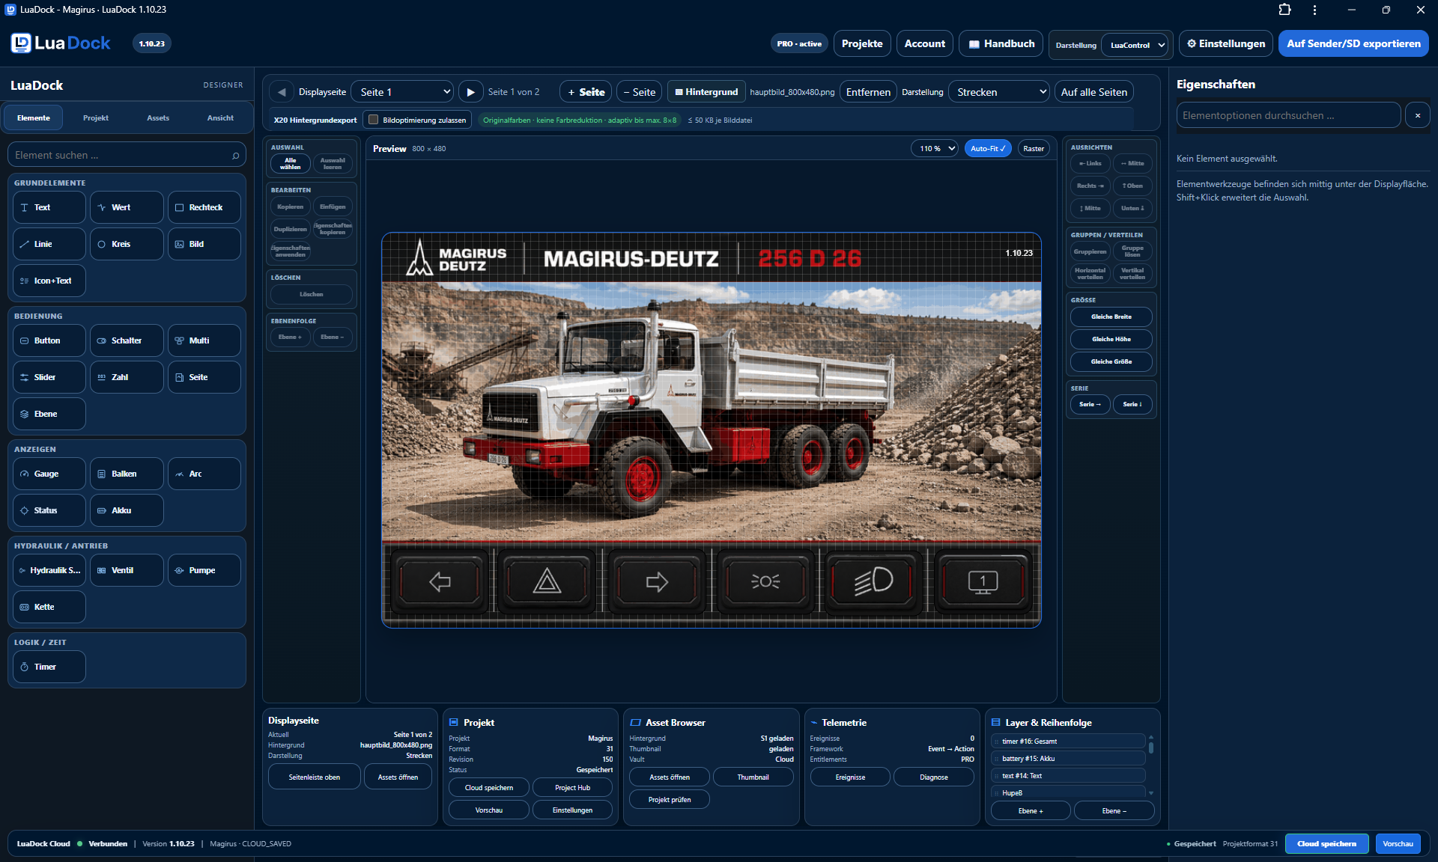Toggle Auto-Fit preview mode
Image resolution: width=1438 pixels, height=862 pixels.
[988, 148]
